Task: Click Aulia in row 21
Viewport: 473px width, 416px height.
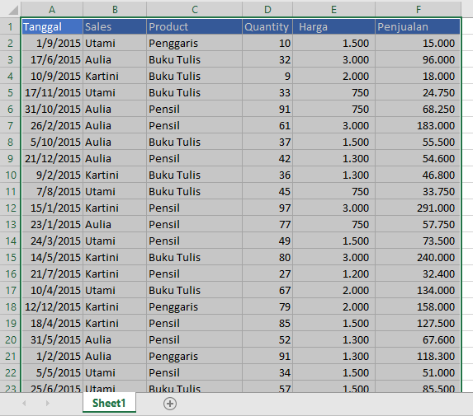Action: tap(115, 357)
